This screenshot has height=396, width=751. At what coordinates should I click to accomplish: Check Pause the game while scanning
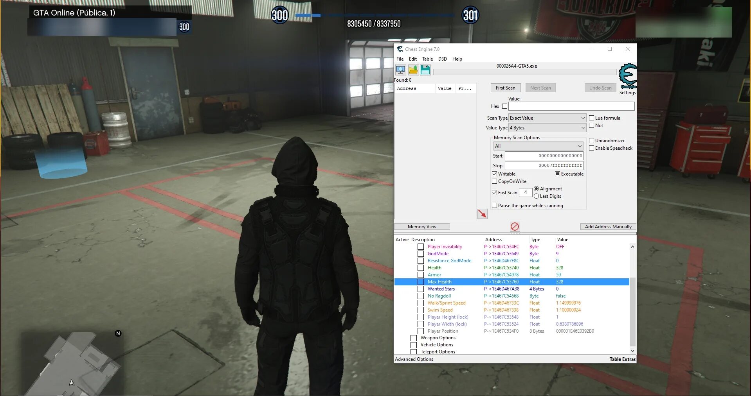tap(494, 206)
